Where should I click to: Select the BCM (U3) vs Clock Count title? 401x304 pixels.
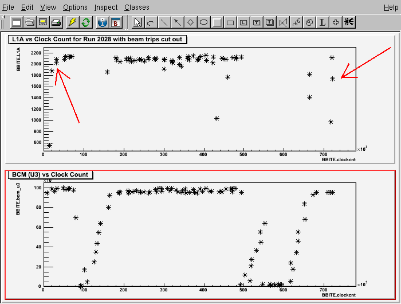50,175
